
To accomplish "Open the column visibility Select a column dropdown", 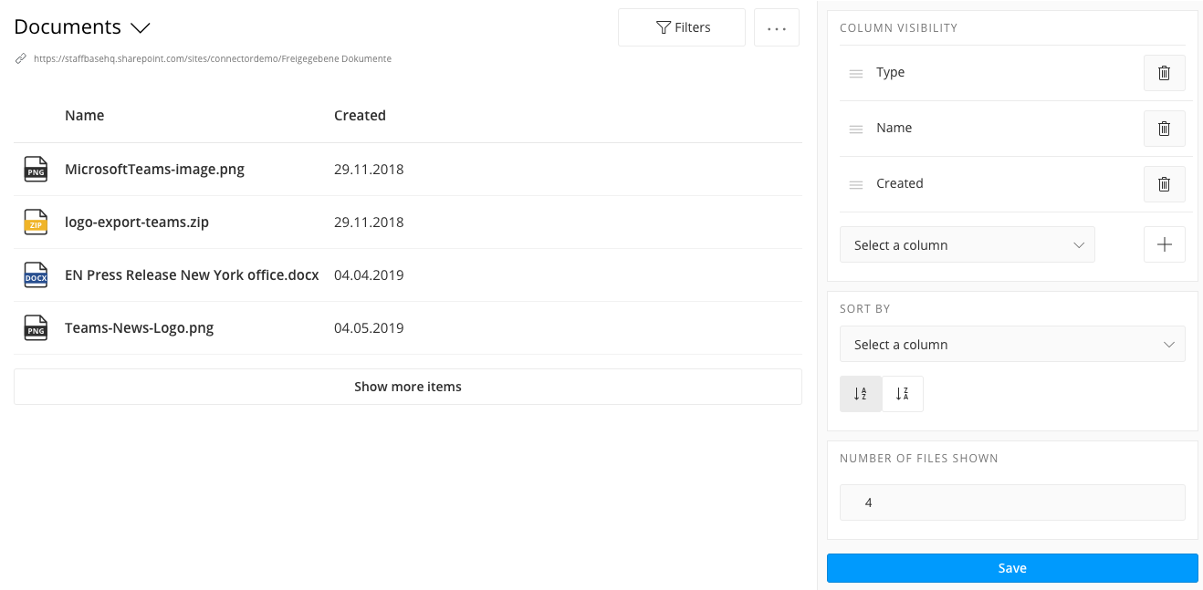I will [967, 244].
